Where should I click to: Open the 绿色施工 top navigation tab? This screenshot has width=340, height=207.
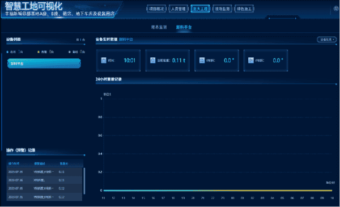coord(244,9)
